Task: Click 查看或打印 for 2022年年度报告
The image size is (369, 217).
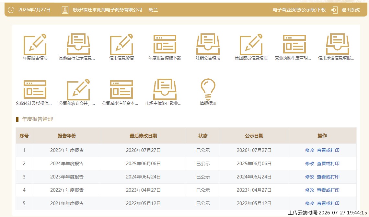Action: 328,190
